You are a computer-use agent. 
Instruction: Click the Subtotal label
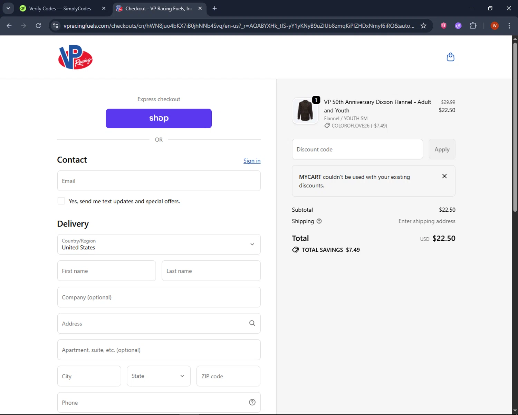coord(302,210)
